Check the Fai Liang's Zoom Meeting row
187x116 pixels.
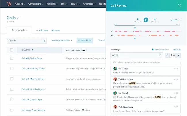click(x=12, y=110)
